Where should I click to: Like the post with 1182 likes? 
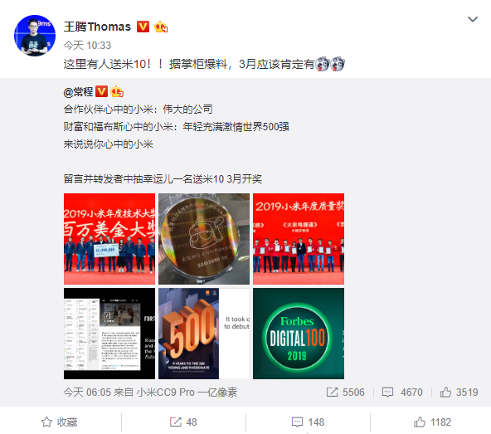tap(432, 422)
